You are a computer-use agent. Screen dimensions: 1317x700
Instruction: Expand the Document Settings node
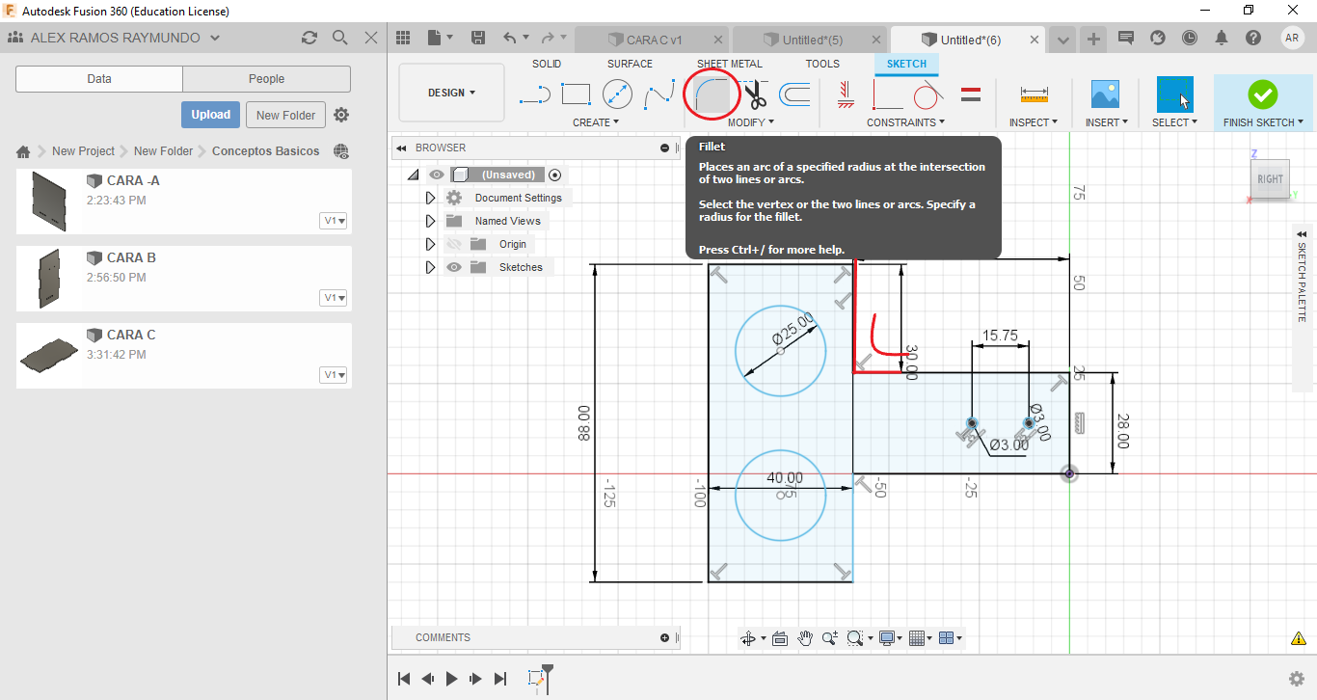(x=430, y=198)
